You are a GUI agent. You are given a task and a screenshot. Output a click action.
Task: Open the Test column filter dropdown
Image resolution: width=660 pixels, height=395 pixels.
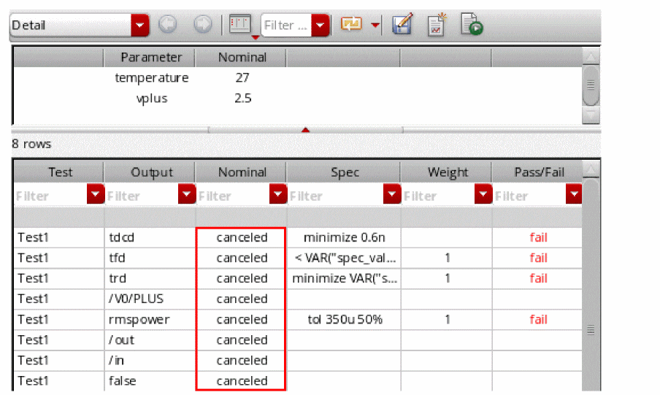(x=96, y=194)
